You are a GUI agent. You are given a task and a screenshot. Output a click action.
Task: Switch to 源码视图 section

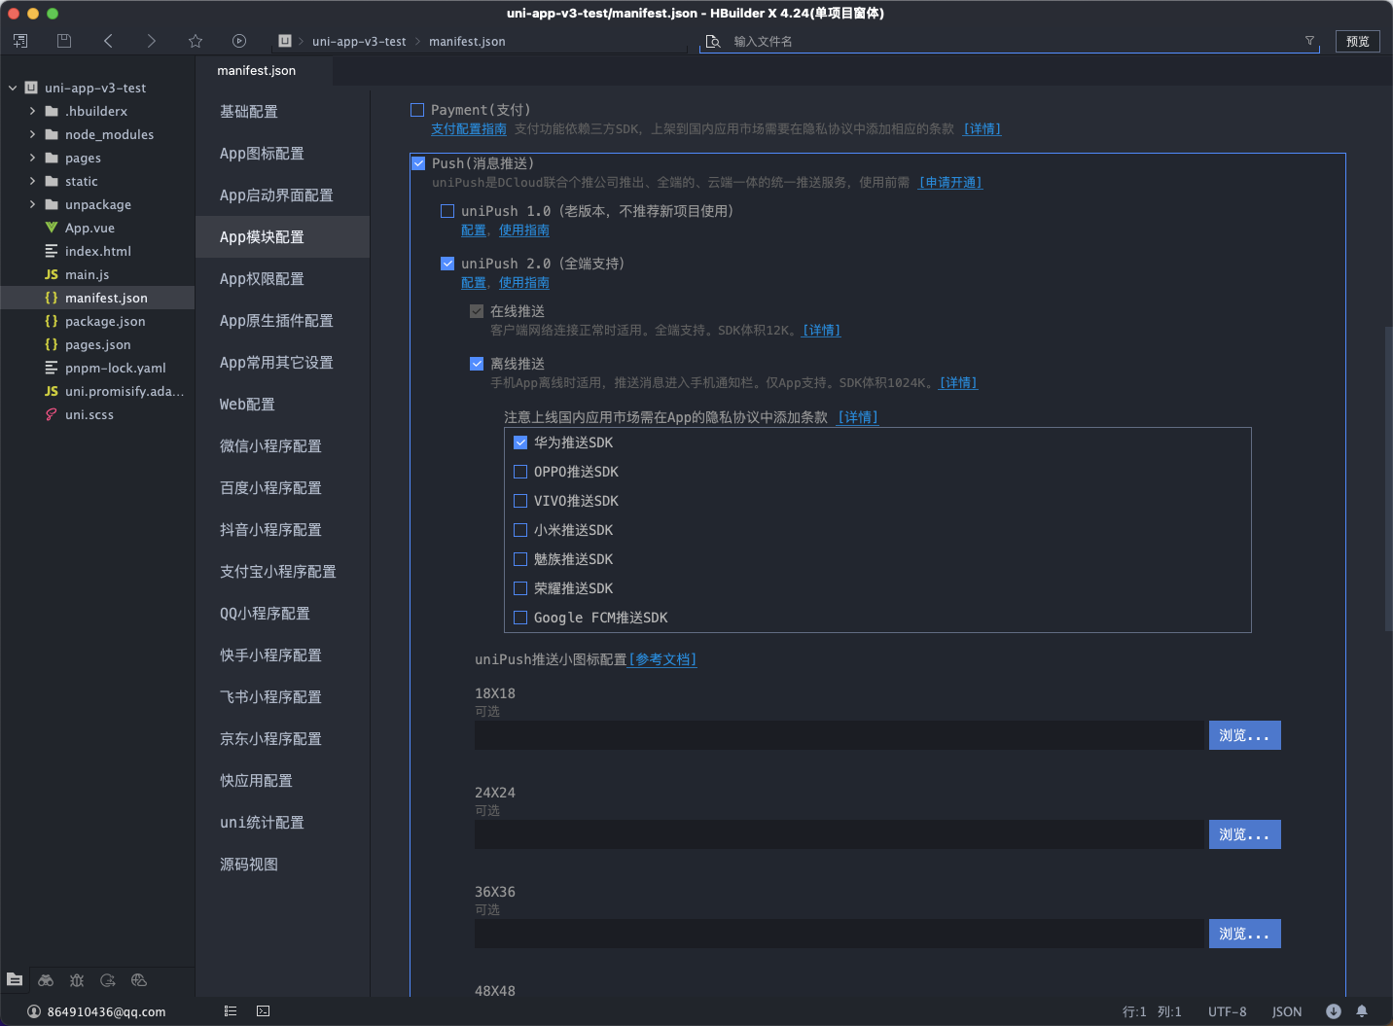click(249, 865)
